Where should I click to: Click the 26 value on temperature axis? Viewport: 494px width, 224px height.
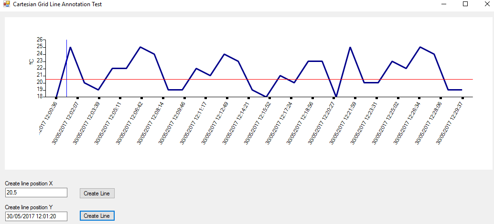point(40,40)
